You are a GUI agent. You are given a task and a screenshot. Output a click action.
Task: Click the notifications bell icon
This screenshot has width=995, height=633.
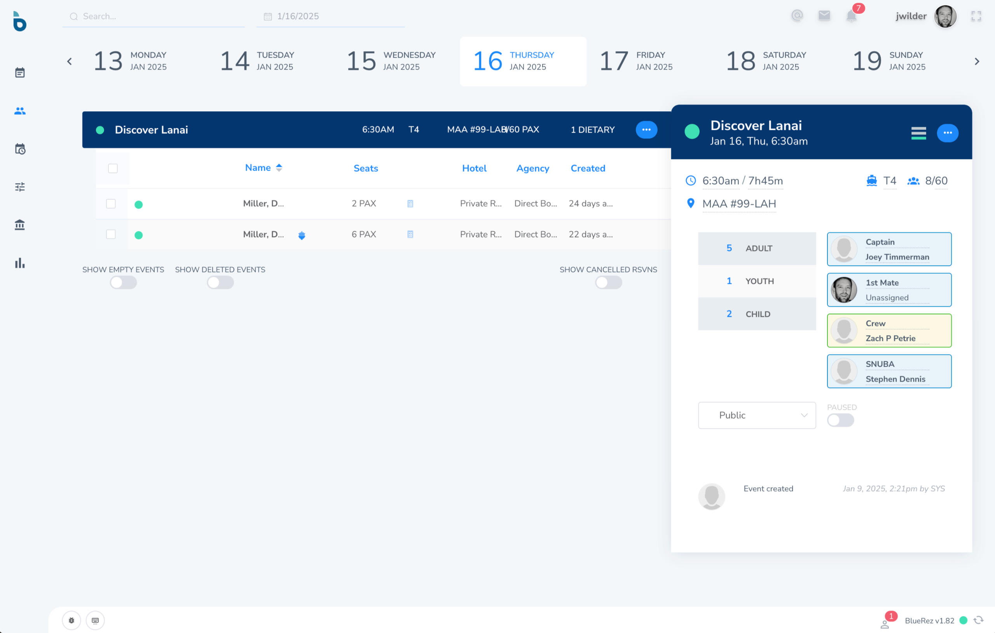tap(851, 17)
